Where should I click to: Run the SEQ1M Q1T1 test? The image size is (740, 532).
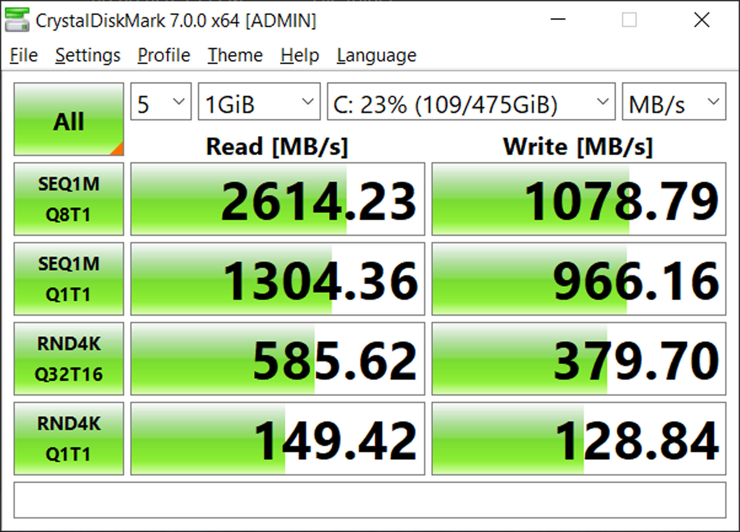(69, 279)
